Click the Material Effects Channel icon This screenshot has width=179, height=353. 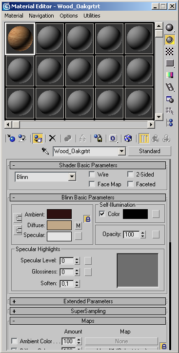113,138
